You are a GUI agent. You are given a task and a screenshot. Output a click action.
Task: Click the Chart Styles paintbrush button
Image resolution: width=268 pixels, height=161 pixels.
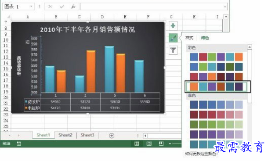pos(173,38)
